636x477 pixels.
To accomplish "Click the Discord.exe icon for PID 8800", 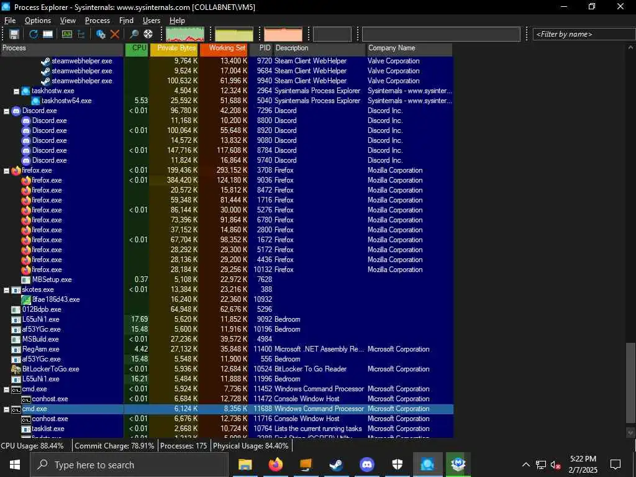I will pyautogui.click(x=26, y=121).
